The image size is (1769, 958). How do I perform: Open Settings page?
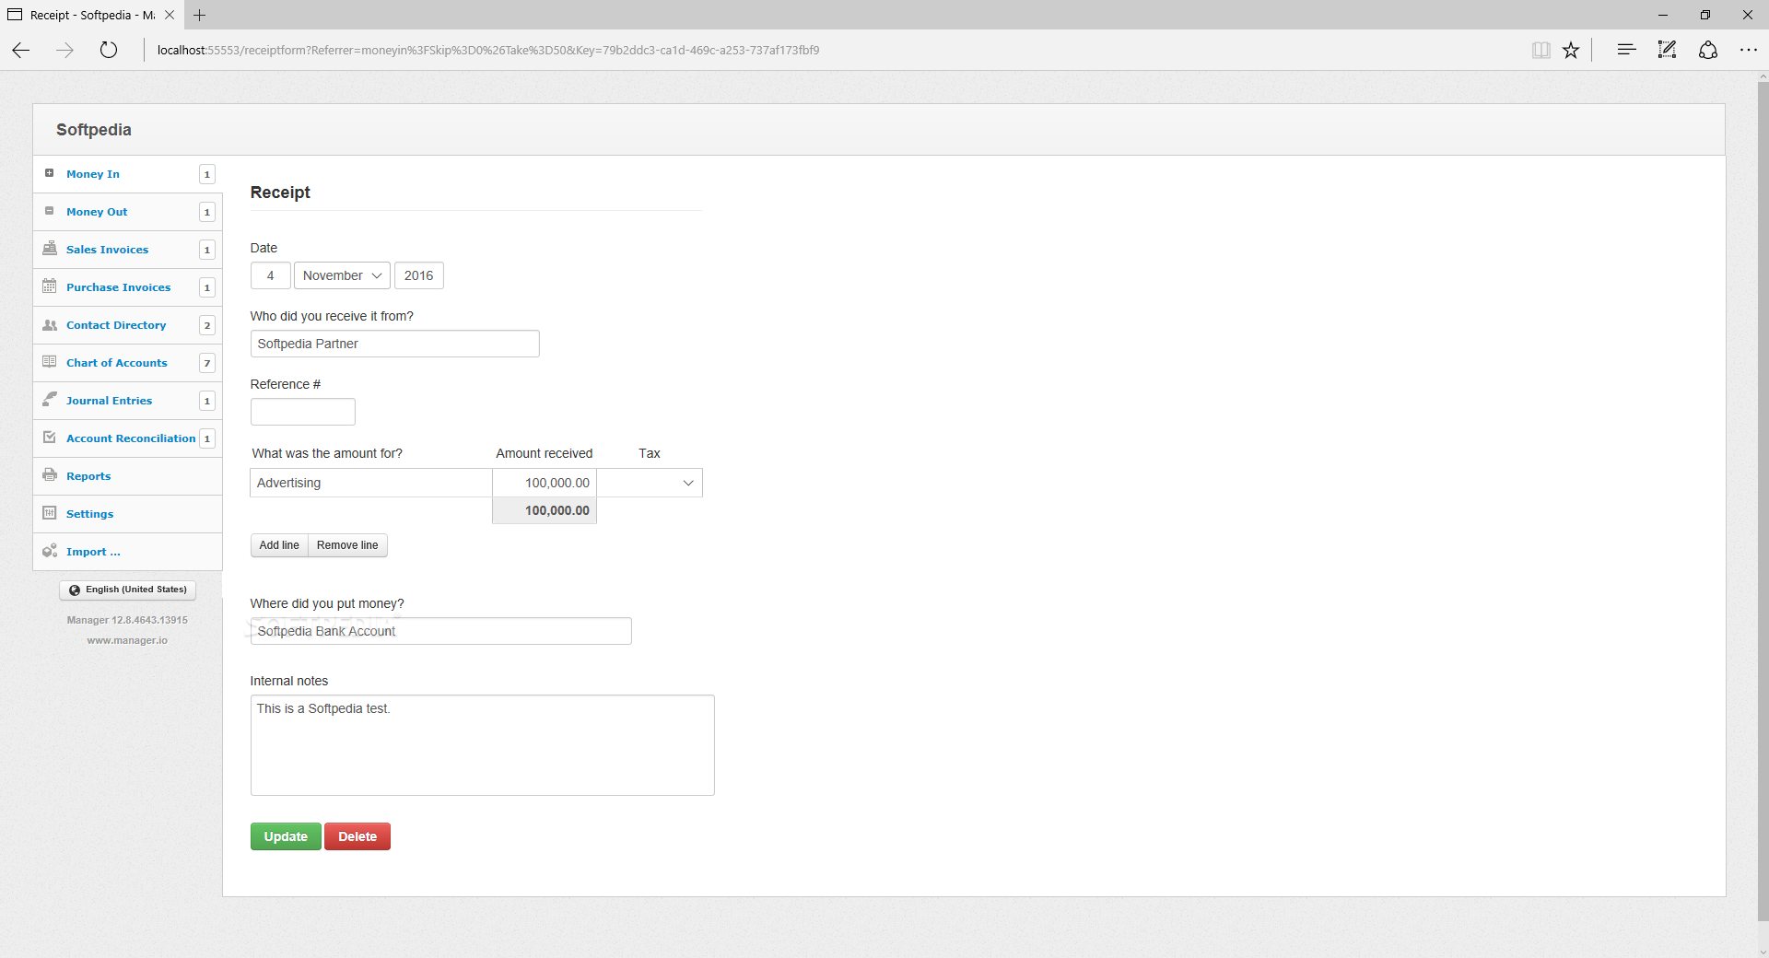tap(89, 514)
